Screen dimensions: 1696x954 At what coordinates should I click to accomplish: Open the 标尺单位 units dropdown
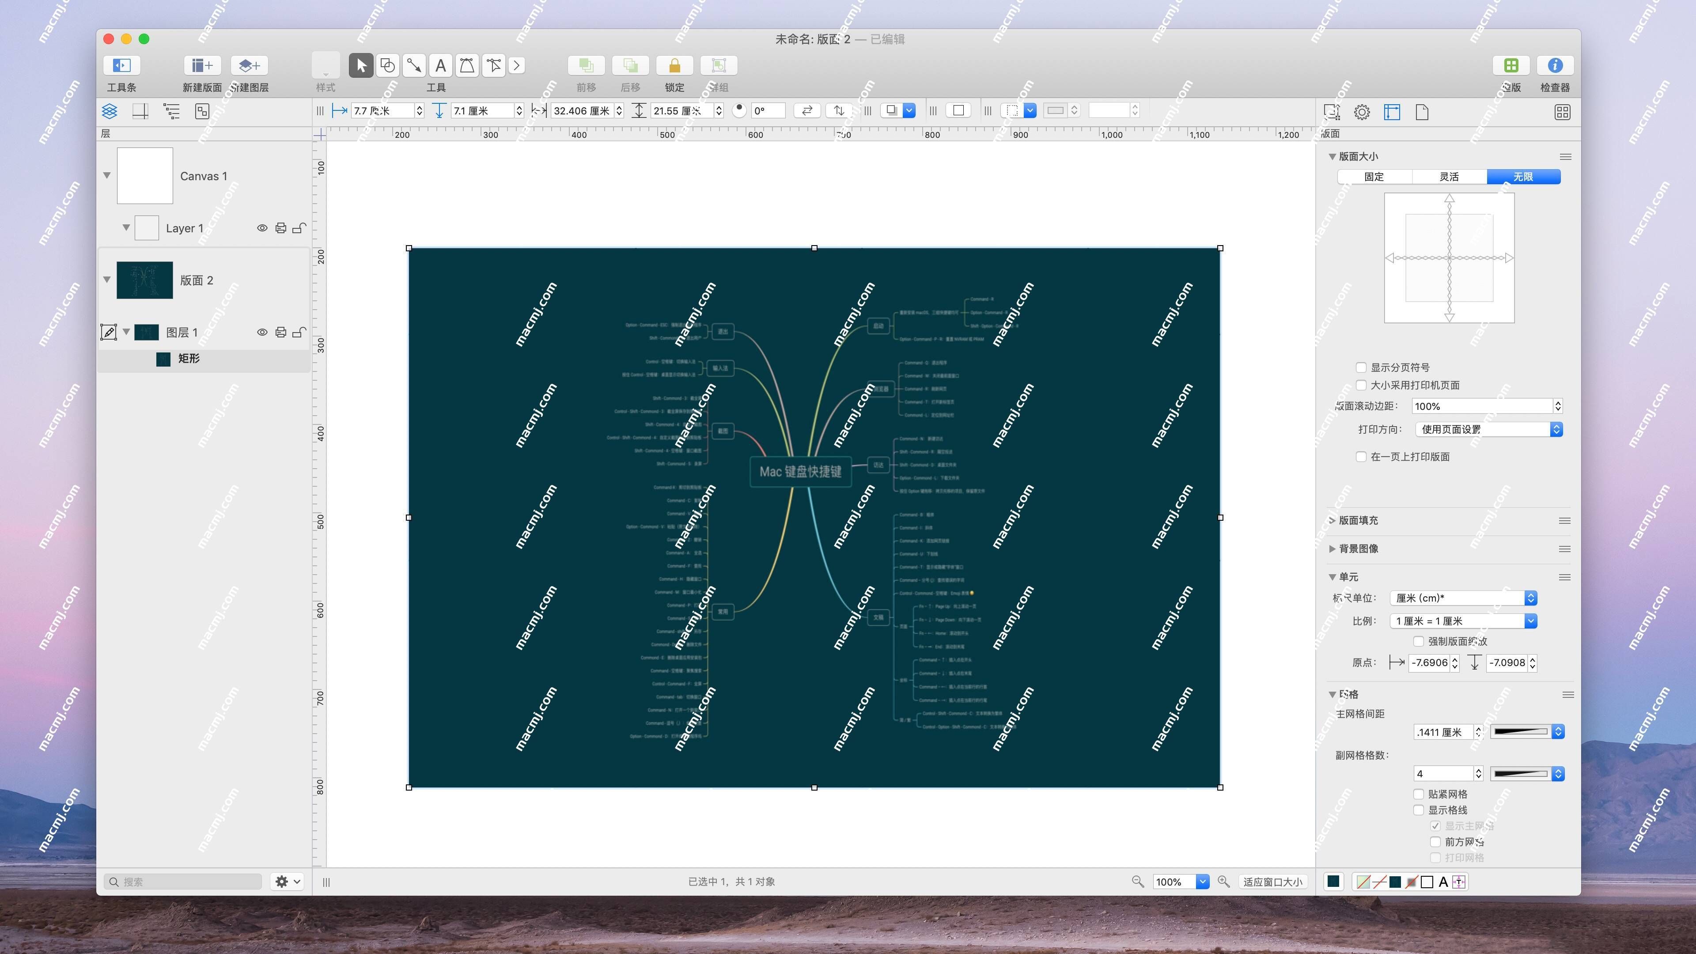click(1463, 598)
